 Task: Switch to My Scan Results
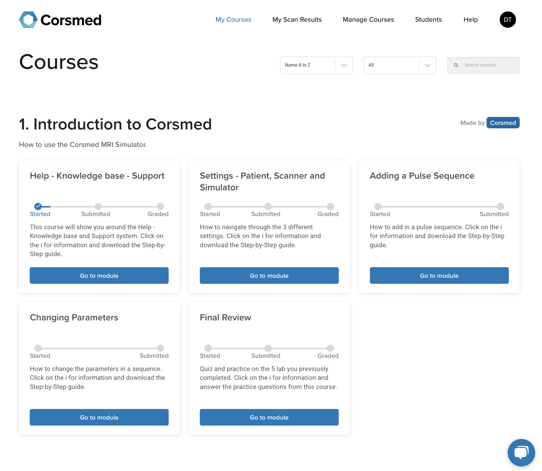[297, 20]
